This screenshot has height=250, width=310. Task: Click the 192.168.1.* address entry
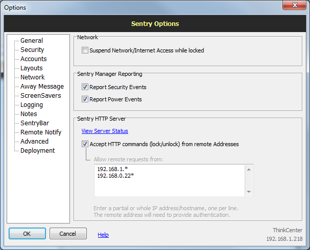112,169
